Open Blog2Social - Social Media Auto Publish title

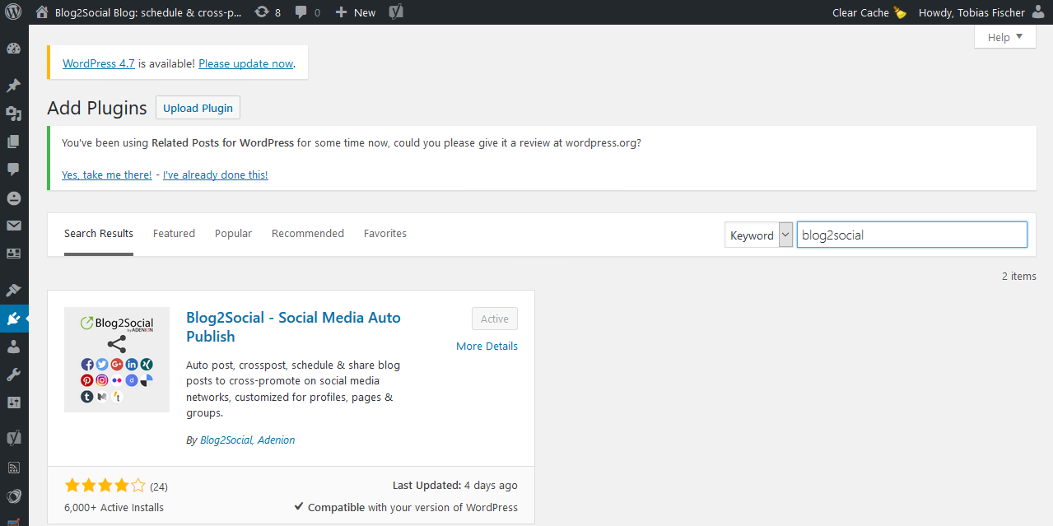click(293, 327)
